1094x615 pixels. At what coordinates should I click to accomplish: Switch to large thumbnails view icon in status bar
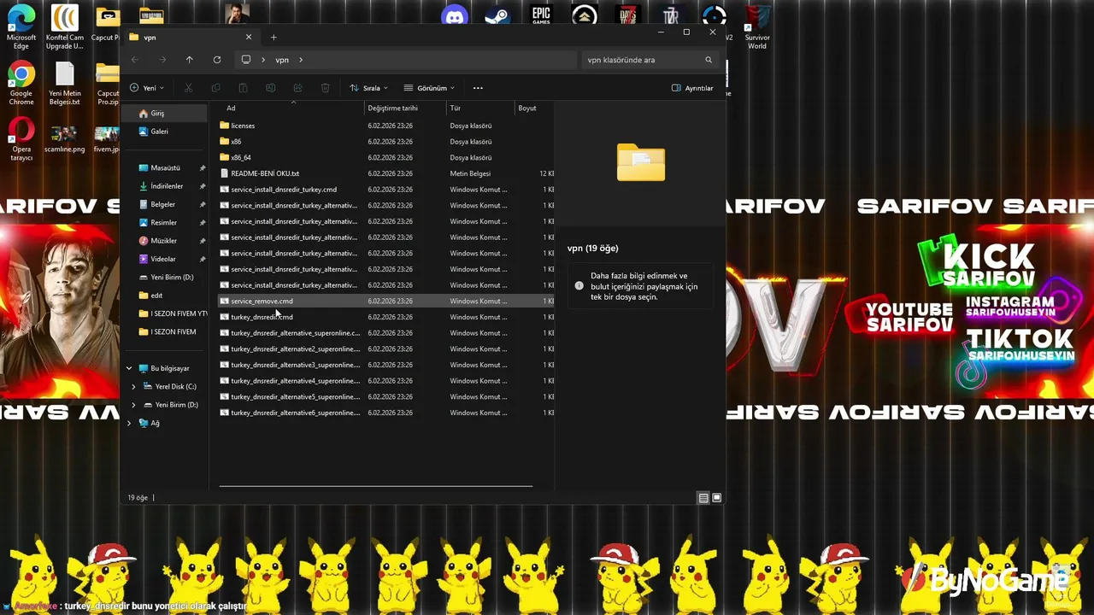coord(717,498)
